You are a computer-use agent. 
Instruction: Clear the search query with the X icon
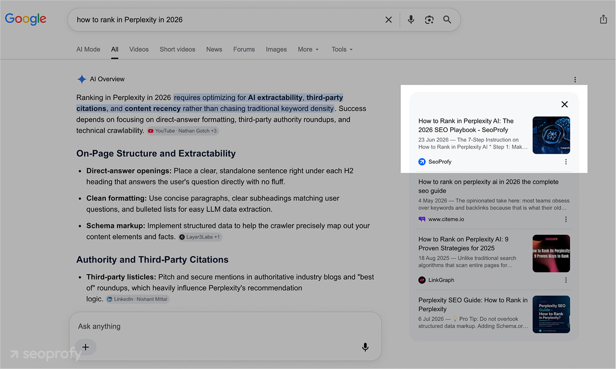click(389, 20)
